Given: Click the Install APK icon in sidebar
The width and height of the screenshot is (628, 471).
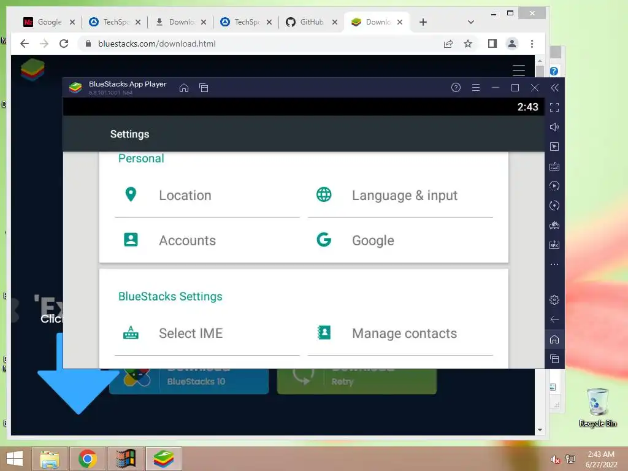Looking at the screenshot, I should tap(554, 245).
